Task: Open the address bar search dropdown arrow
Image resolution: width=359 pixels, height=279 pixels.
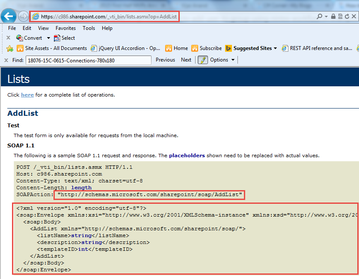Action: point(326,17)
